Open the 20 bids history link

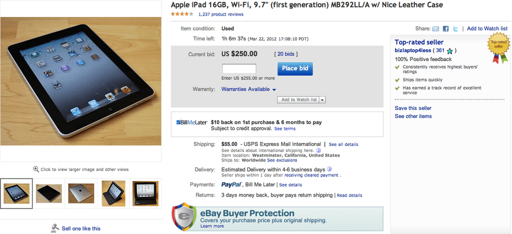tap(287, 54)
